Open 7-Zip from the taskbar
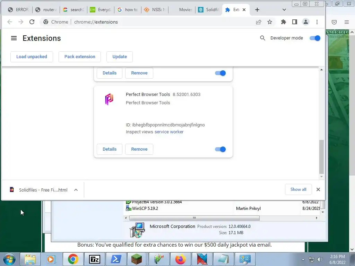This screenshot has height=266, width=355. [95, 259]
